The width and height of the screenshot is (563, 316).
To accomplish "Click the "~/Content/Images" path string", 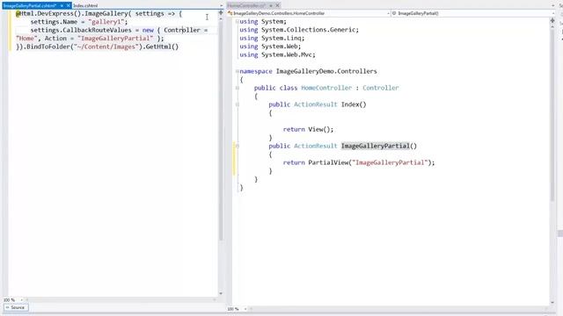I will (x=106, y=47).
